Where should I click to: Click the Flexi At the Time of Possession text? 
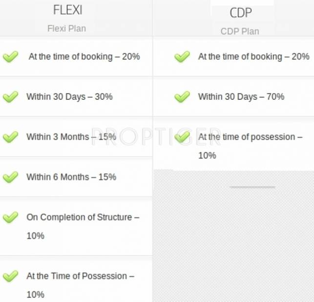click(80, 276)
